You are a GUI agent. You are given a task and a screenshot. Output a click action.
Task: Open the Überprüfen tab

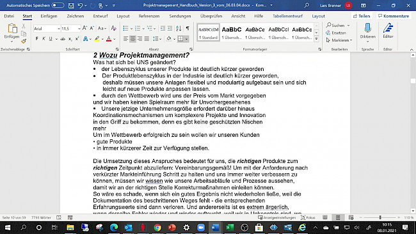coord(211,16)
